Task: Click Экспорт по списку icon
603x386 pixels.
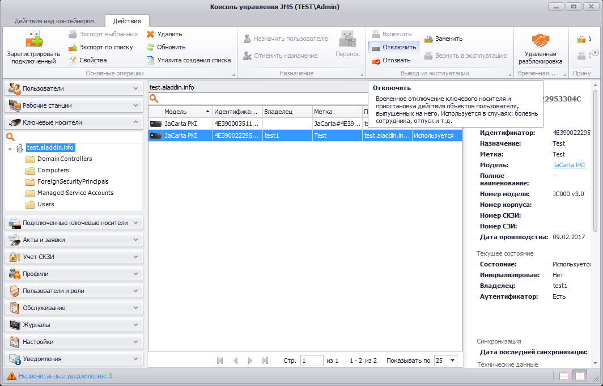Action: coord(73,47)
